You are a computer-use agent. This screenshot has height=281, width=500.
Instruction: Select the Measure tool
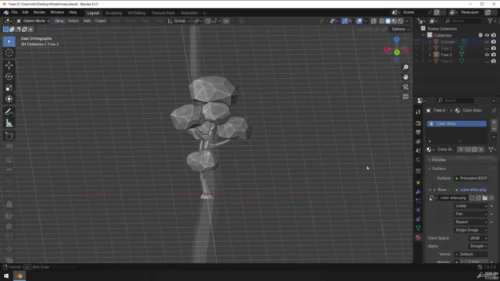[x=9, y=123]
